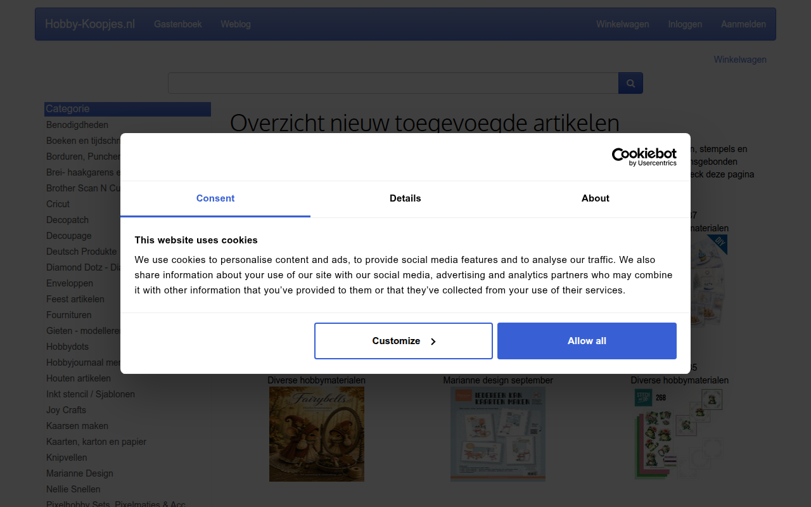Screen dimensions: 811x507
Task: Click the search magnifier button
Action: click(630, 83)
